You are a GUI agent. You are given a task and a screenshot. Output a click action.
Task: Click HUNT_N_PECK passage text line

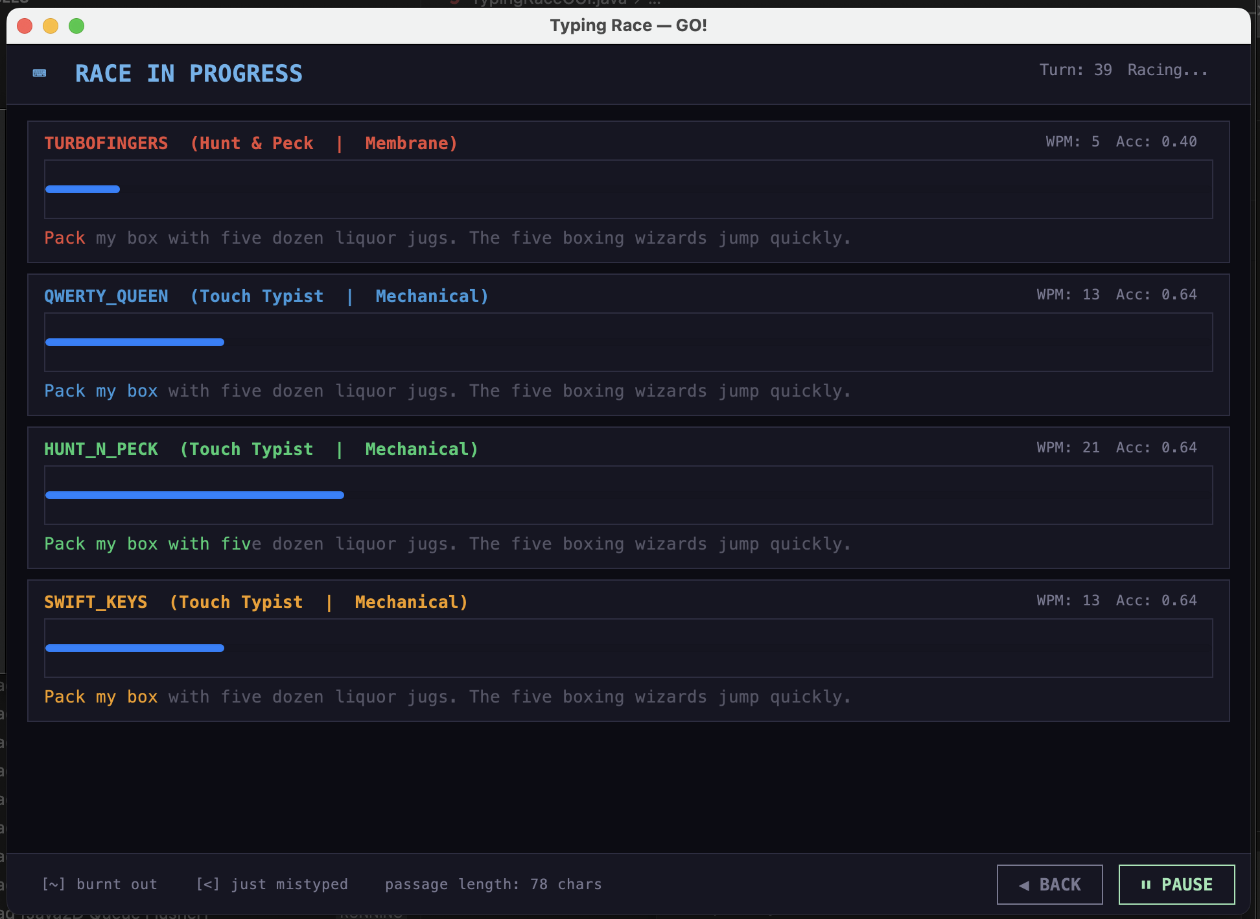pyautogui.click(x=447, y=544)
